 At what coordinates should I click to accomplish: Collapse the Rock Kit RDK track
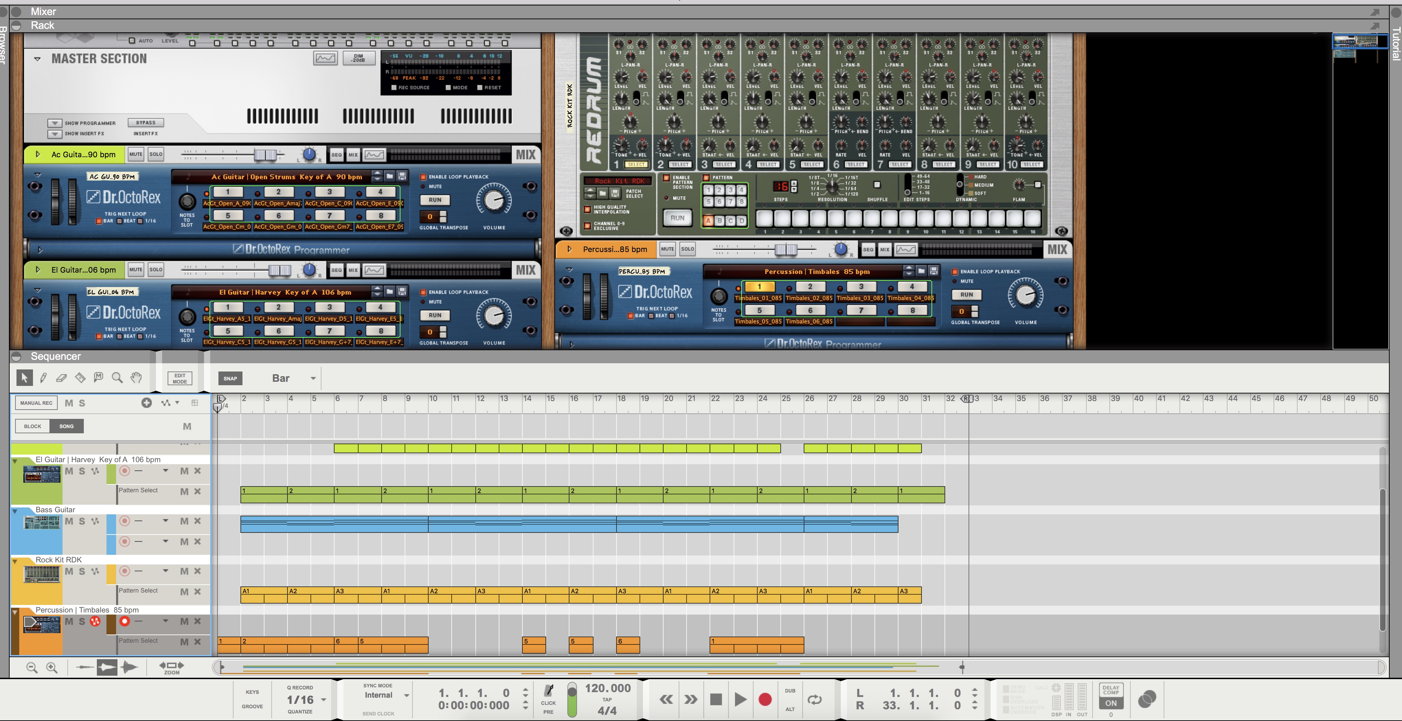[15, 562]
